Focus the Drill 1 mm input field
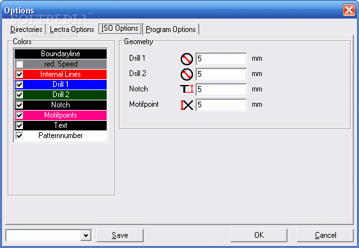359x248 pixels. pos(221,59)
